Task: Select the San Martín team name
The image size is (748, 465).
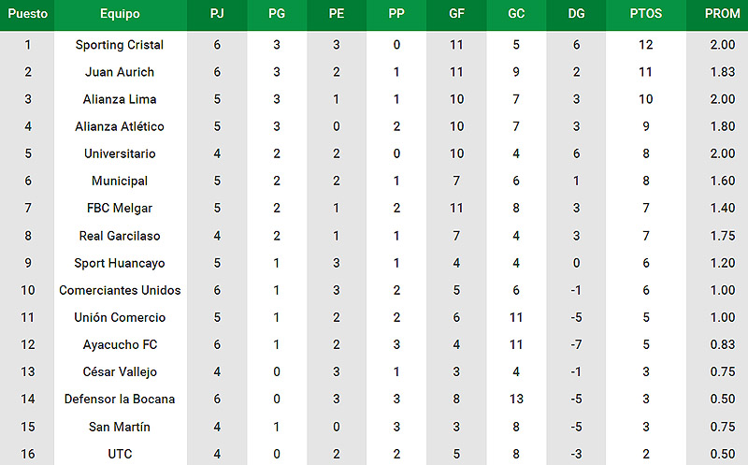Action: pos(120,427)
